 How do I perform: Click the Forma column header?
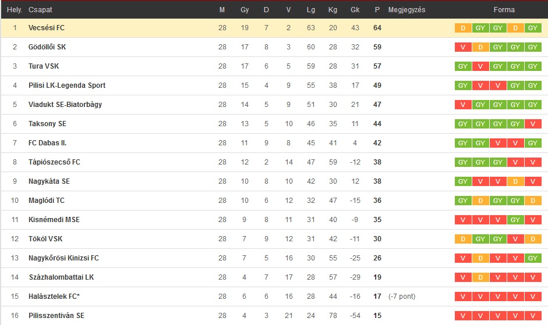click(x=504, y=10)
